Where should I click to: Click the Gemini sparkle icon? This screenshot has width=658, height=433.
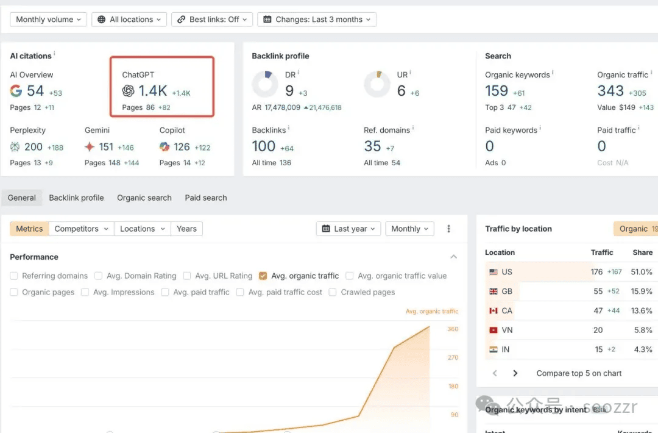pos(90,147)
